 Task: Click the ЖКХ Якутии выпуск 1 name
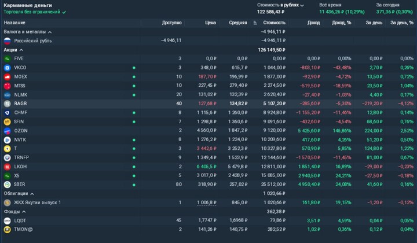coord(37,203)
